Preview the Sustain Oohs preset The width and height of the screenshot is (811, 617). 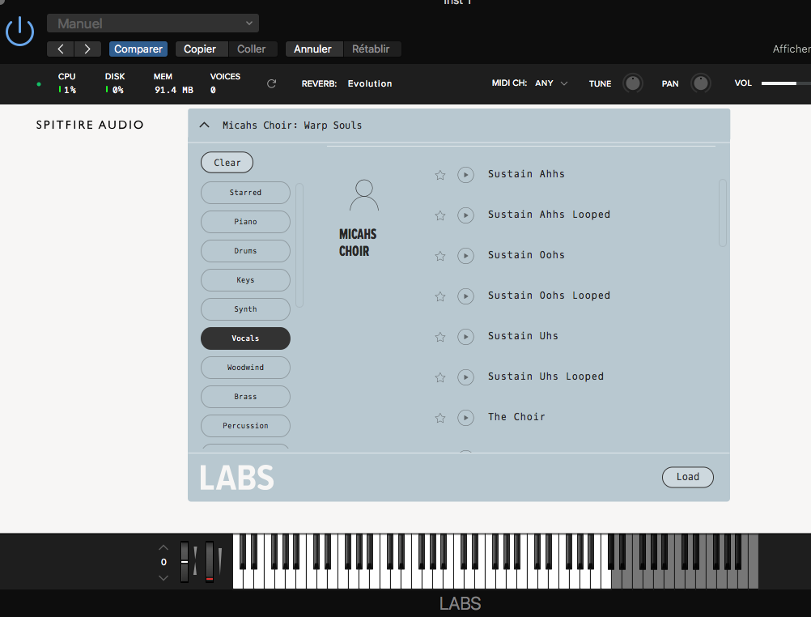465,256
